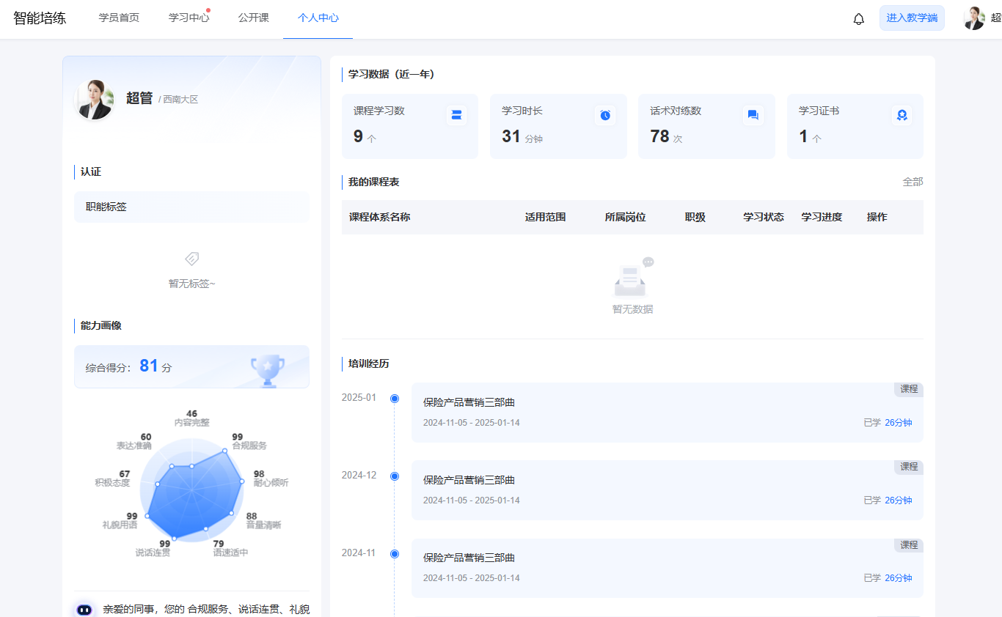1002x617 pixels.
Task: Click the 进入教学端 button
Action: [x=912, y=18]
